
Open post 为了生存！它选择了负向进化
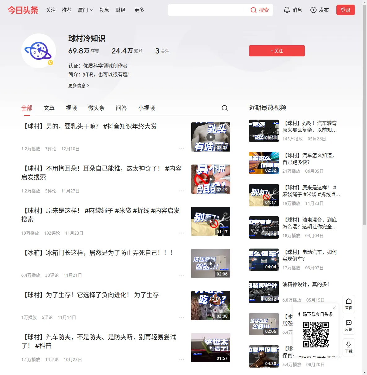tap(90, 295)
